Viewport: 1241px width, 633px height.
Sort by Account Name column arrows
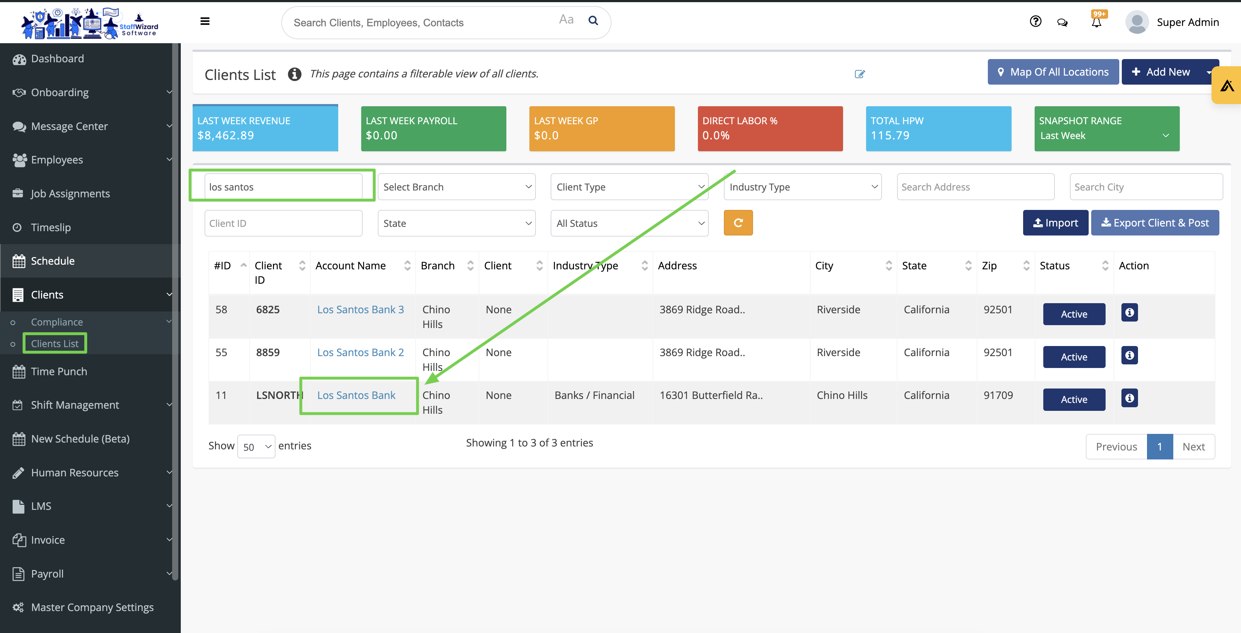(x=407, y=265)
